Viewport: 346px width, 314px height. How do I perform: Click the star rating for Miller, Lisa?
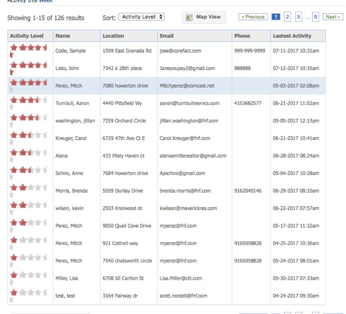(x=28, y=278)
